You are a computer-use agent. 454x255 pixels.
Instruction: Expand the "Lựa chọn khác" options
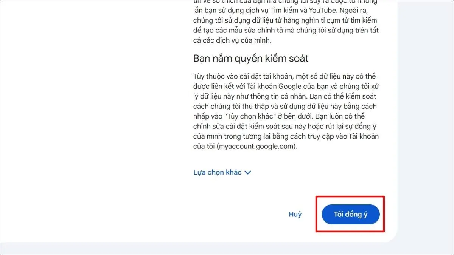218,172
